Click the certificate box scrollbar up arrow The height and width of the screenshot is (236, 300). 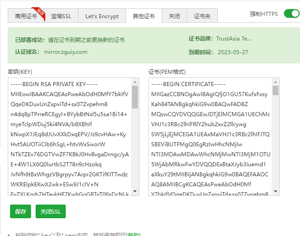click(x=275, y=82)
